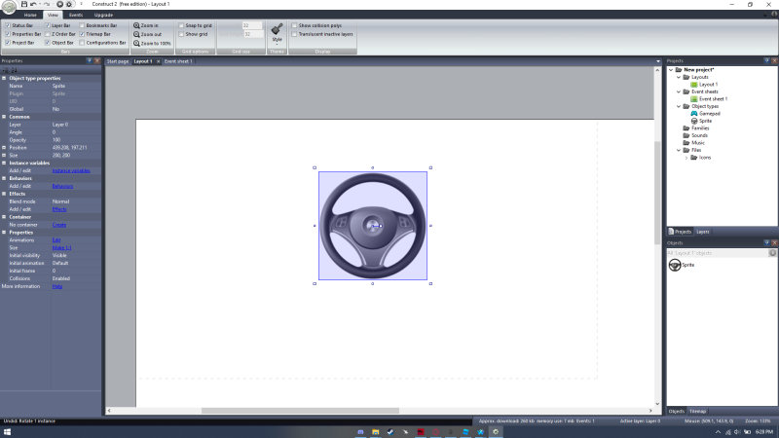This screenshot has width=779, height=438.
Task: Close the Layout 1 tab
Action: (x=159, y=61)
